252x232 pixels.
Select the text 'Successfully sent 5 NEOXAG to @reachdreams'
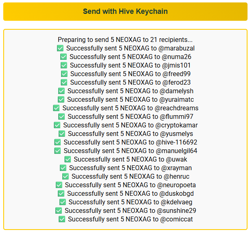tap(130, 108)
